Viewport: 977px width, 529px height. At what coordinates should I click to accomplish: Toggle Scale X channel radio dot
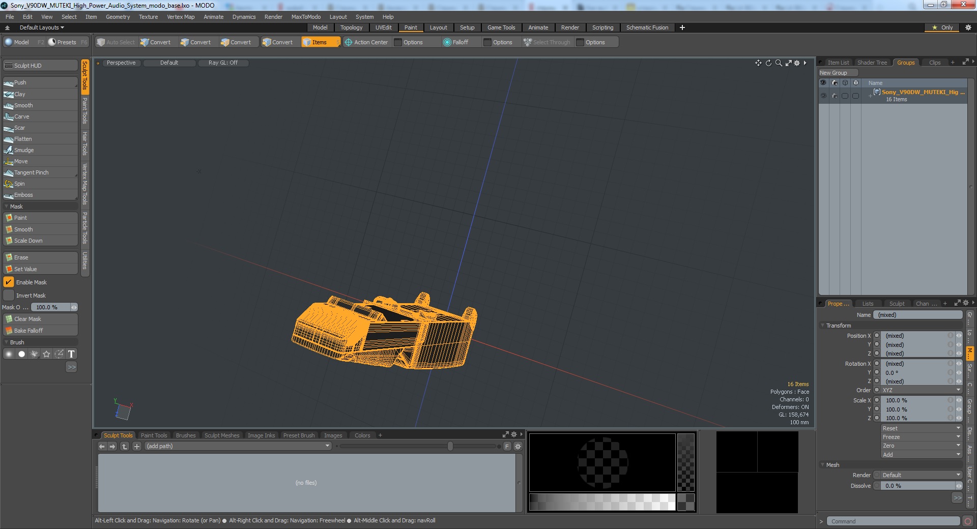pos(877,400)
